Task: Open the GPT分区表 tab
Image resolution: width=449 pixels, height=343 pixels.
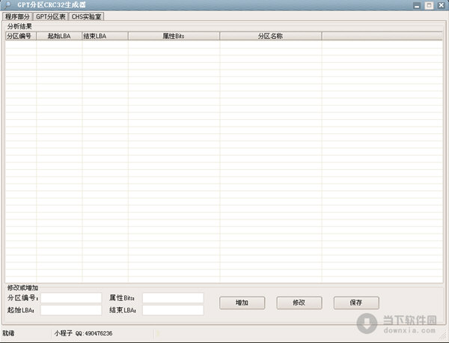Action: (x=51, y=16)
